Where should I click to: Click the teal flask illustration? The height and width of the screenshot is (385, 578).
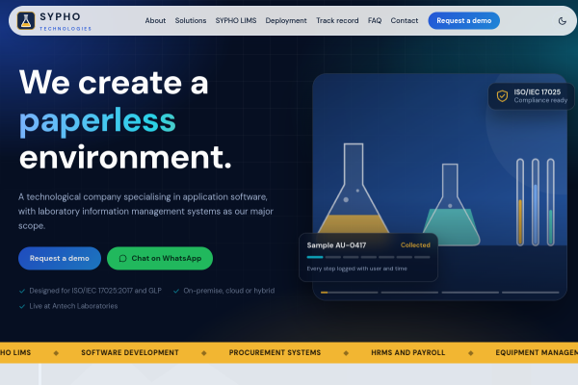point(451,204)
